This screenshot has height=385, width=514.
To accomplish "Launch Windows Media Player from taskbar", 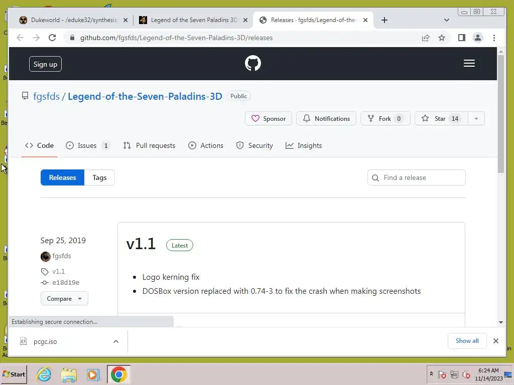I will [x=93, y=374].
